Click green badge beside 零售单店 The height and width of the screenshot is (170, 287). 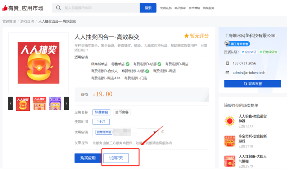[127, 64]
